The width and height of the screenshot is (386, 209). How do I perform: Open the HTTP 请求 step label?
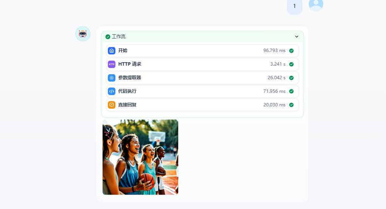coord(129,64)
